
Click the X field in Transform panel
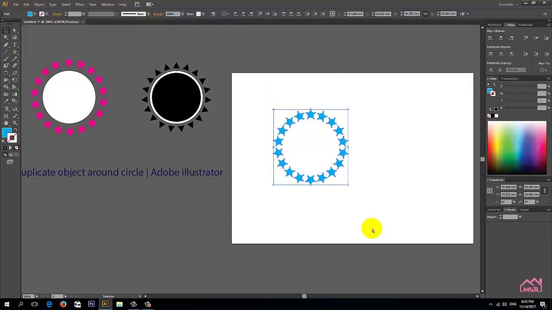point(508,187)
